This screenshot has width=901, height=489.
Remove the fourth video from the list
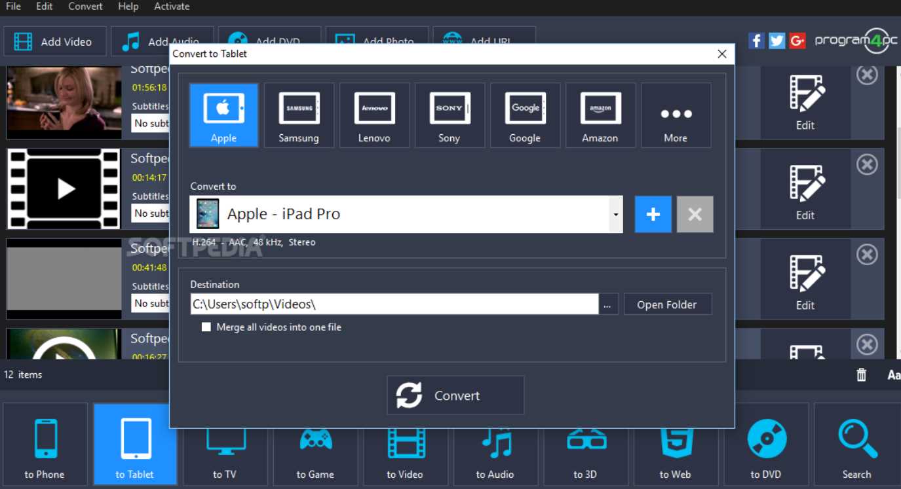pos(867,344)
